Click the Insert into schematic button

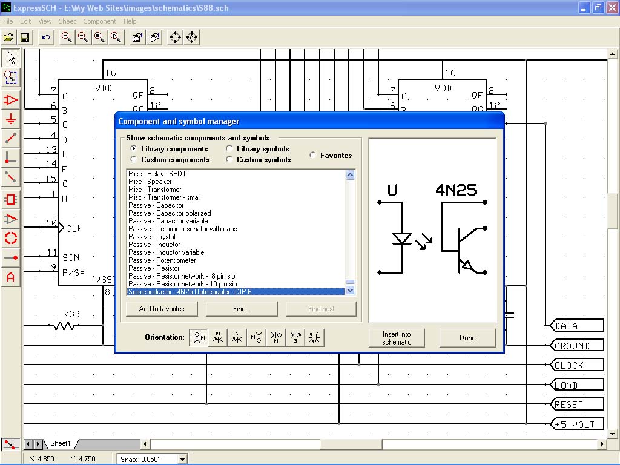coord(397,338)
